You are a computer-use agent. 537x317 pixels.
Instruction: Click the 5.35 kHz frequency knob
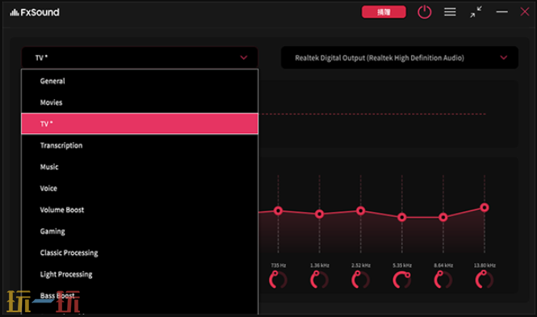[401, 279]
